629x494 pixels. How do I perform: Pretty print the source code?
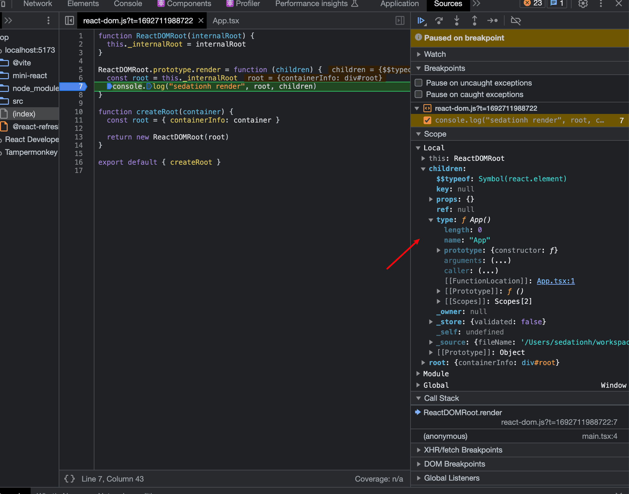click(70, 479)
